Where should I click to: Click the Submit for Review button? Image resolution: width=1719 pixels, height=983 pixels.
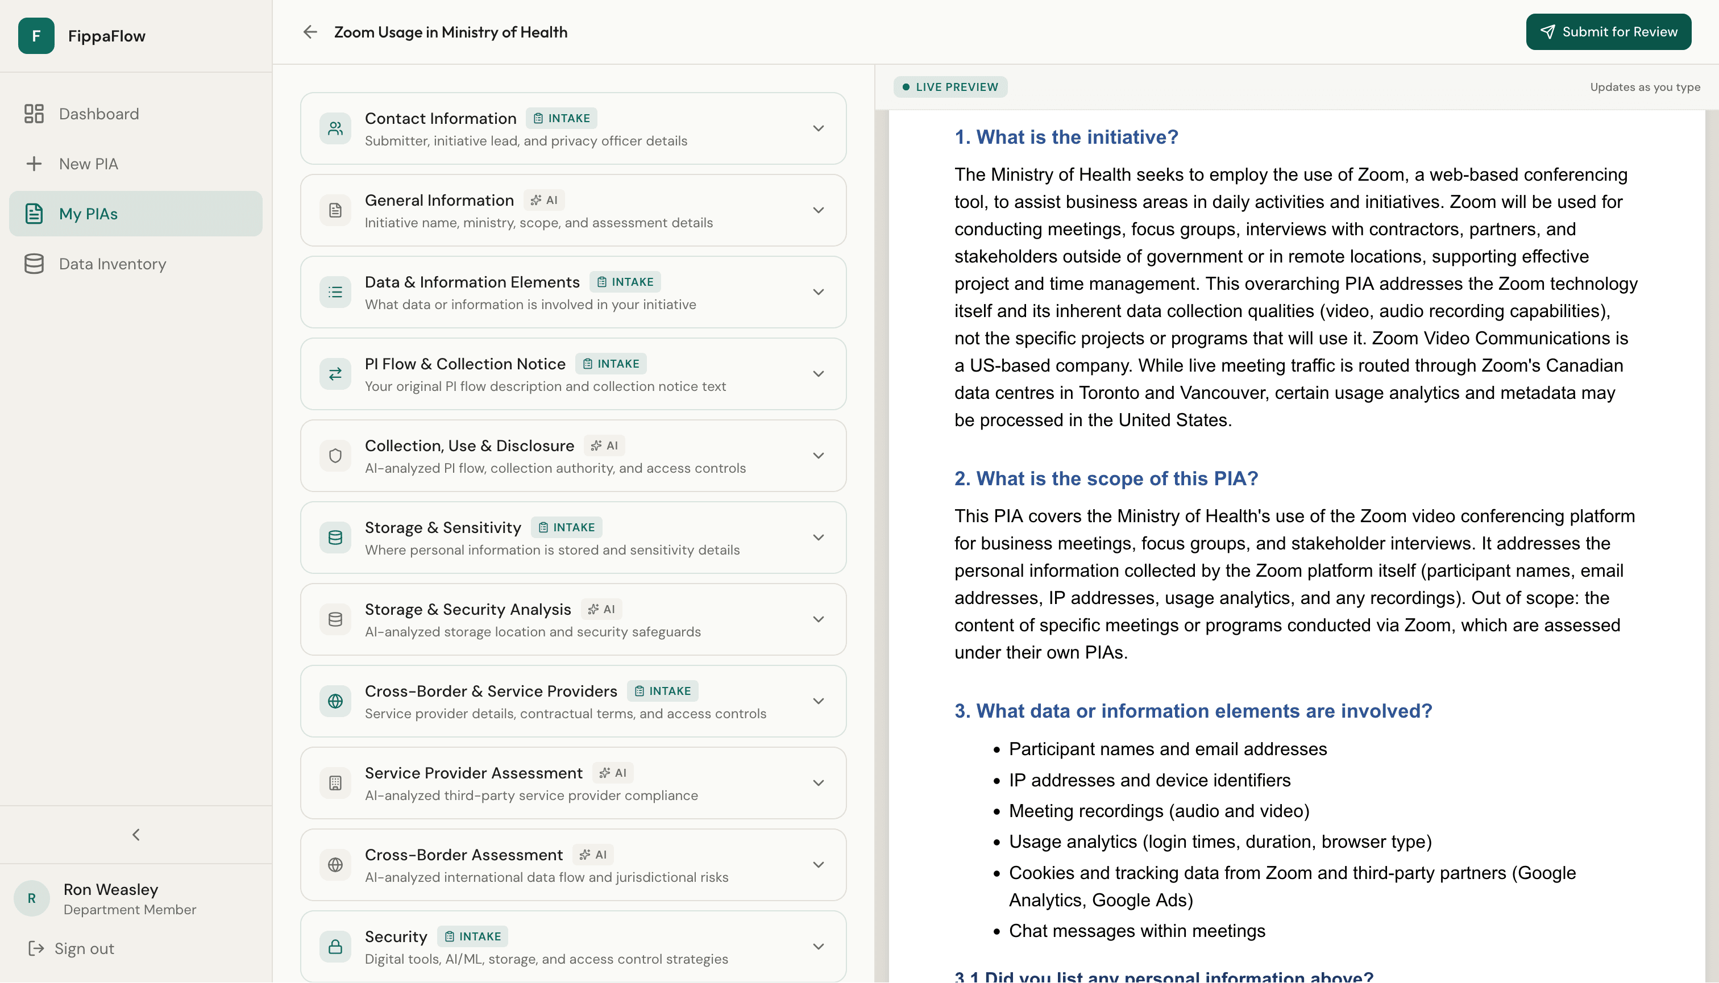click(1608, 32)
